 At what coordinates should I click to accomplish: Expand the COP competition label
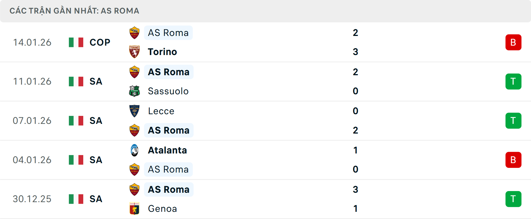coord(99,42)
